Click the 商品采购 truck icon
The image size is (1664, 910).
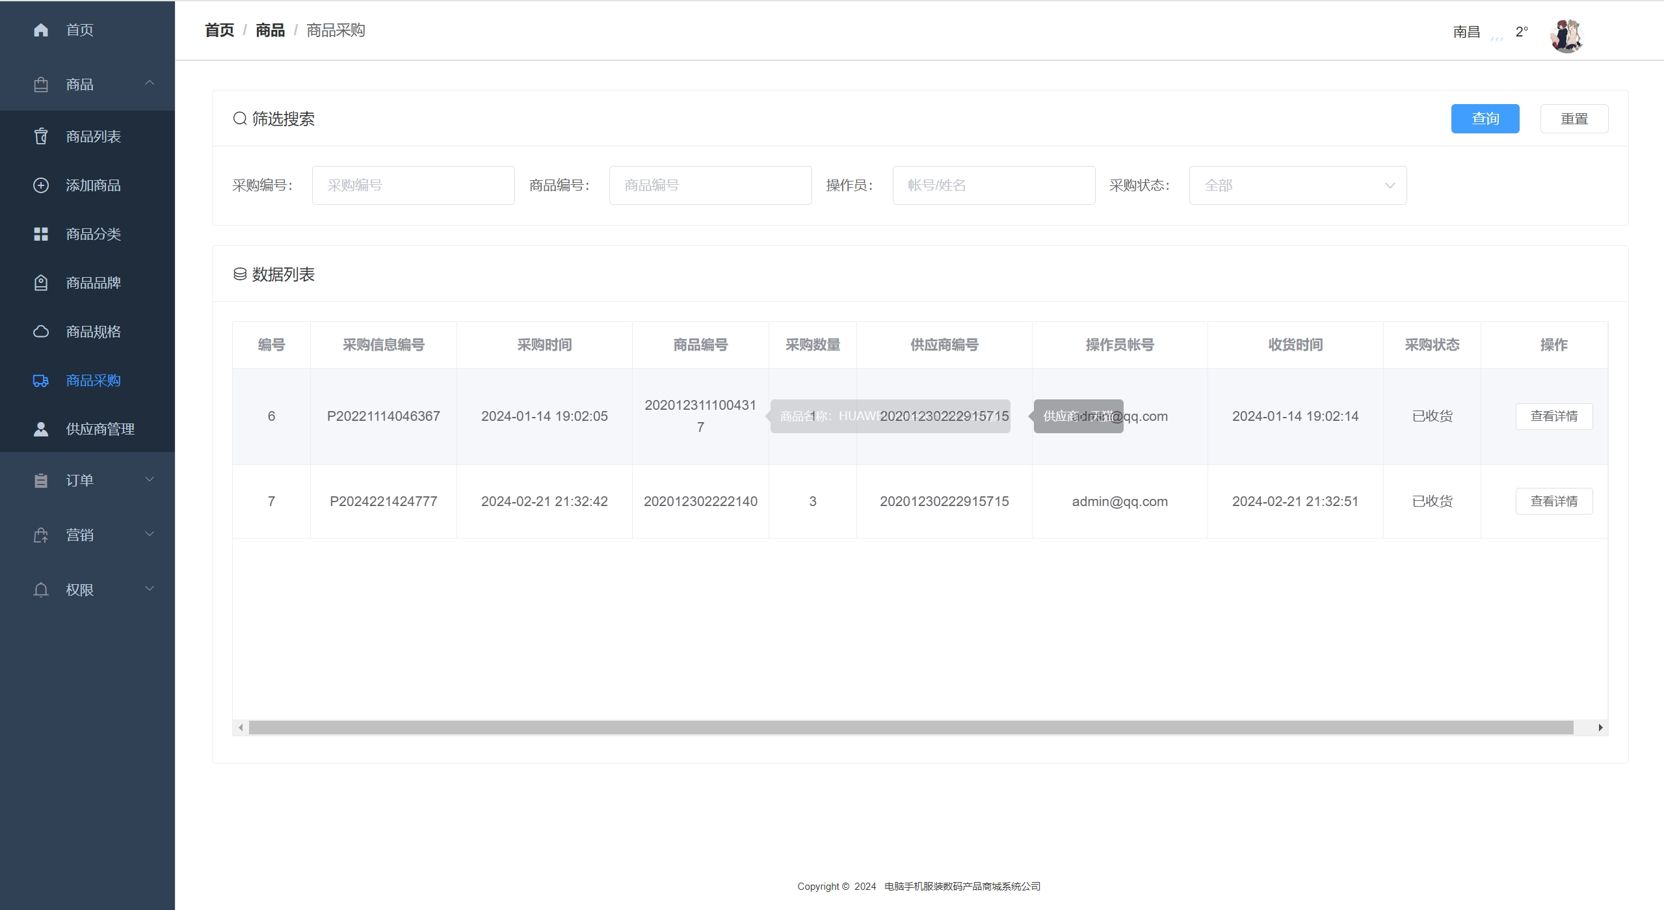(40, 381)
